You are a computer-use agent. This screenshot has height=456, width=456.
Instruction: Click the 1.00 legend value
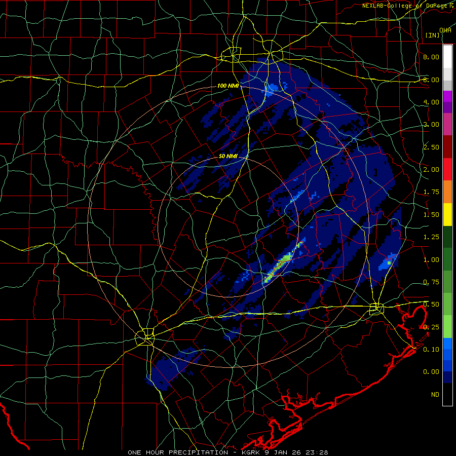[431, 260]
